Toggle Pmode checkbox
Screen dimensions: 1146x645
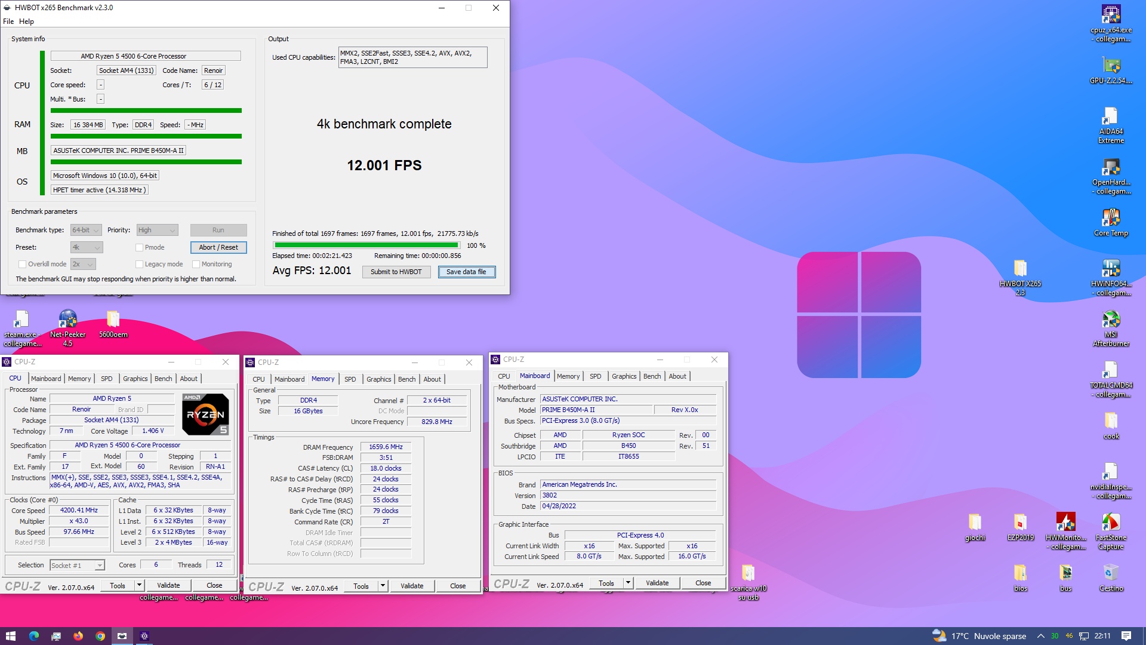(139, 247)
